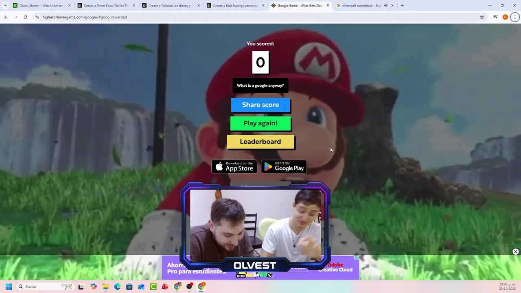Open the Google Play download badge
This screenshot has width=521, height=293.
coord(284,166)
